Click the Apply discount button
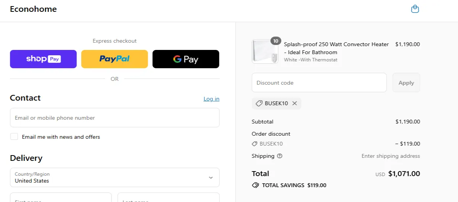Image resolution: width=458 pixels, height=202 pixels. point(406,83)
